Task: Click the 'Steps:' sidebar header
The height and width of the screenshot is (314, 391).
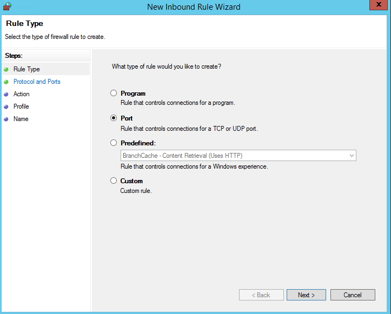Action: [14, 56]
